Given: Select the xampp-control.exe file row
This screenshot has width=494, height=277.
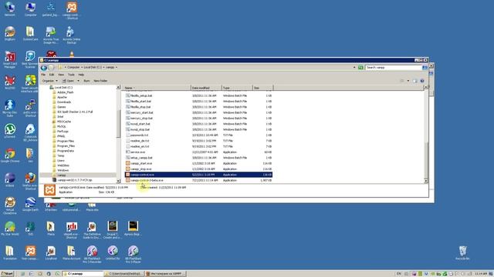Looking at the screenshot, I should pyautogui.click(x=199, y=175).
